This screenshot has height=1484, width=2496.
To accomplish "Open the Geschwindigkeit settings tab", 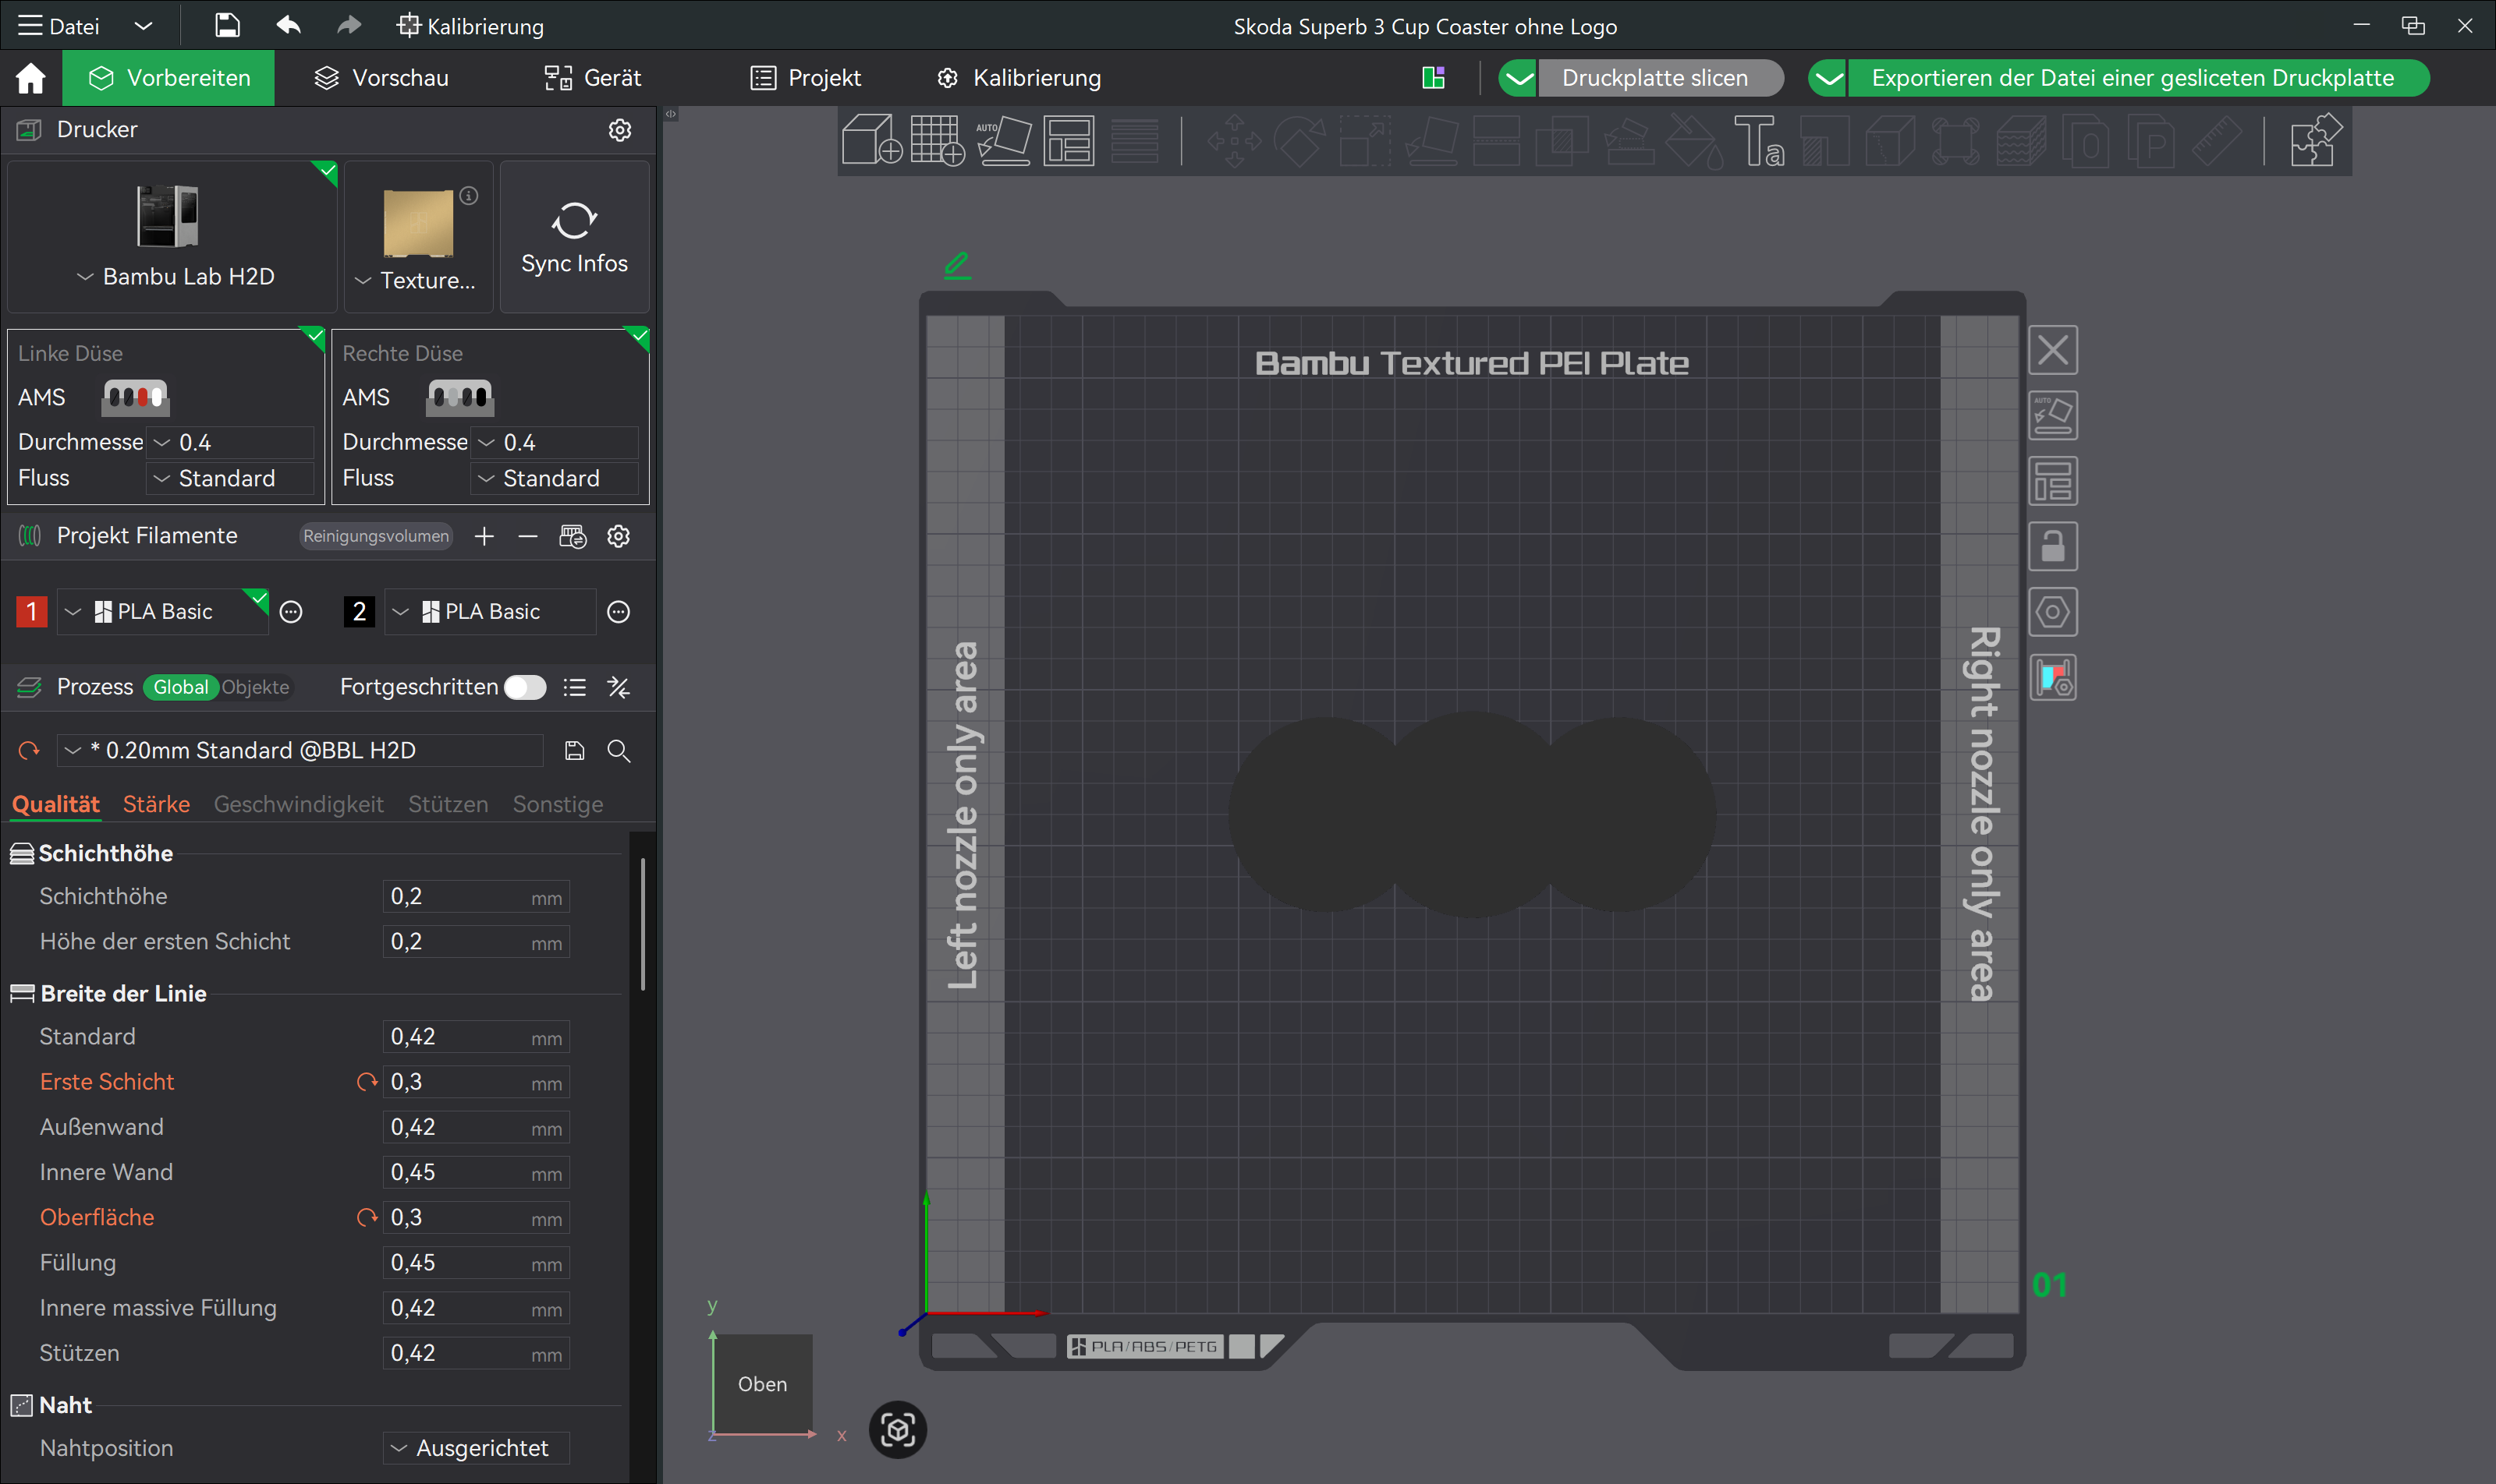I will (x=298, y=805).
